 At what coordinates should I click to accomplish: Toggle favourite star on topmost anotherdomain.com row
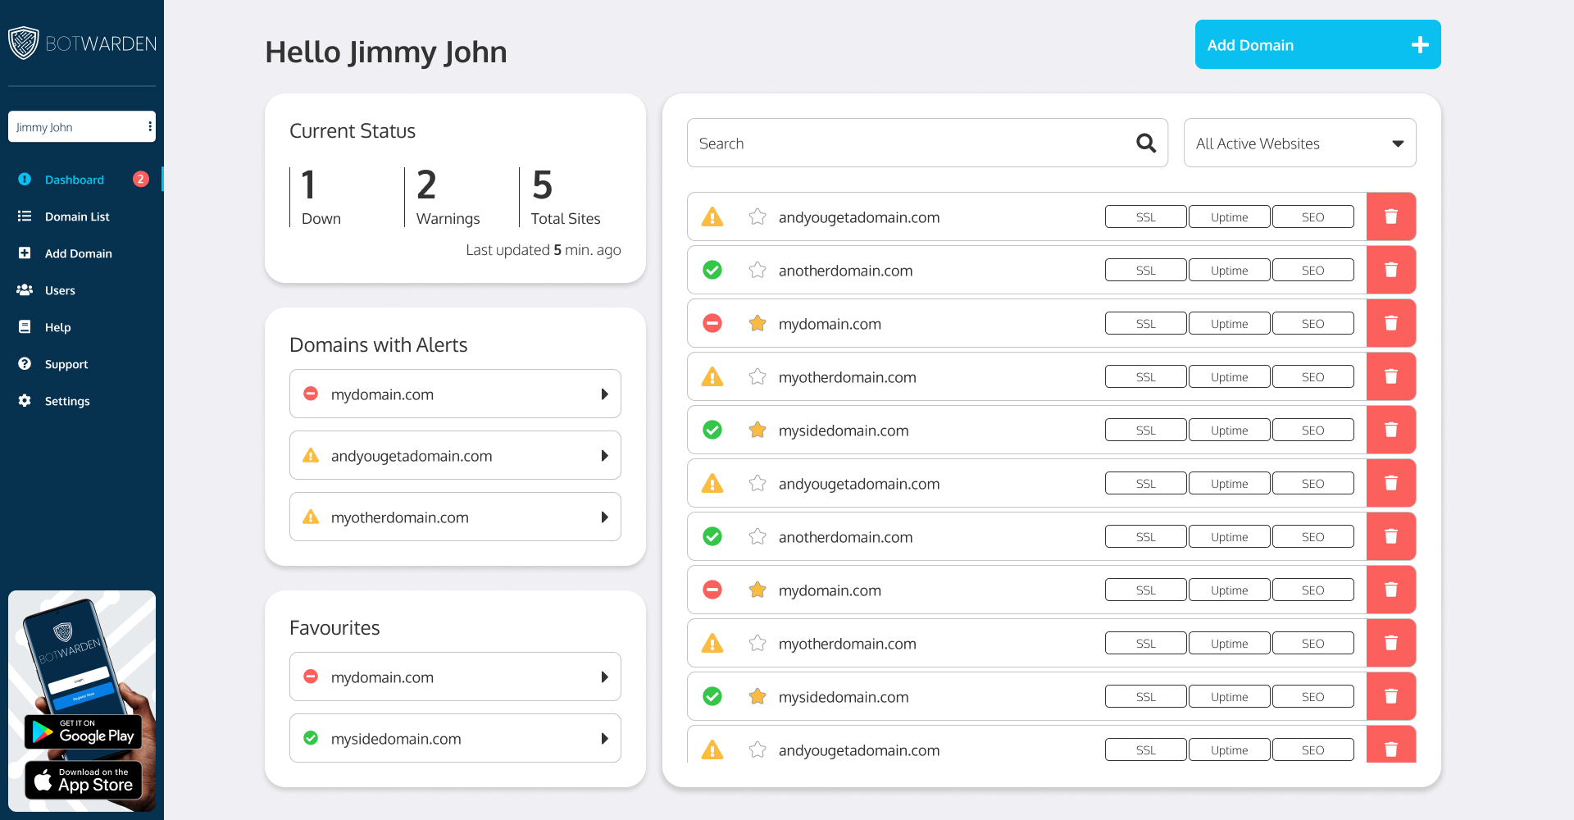click(757, 271)
